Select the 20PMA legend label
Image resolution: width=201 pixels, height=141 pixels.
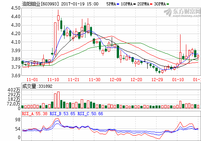pyautogui.click(x=143, y=4)
